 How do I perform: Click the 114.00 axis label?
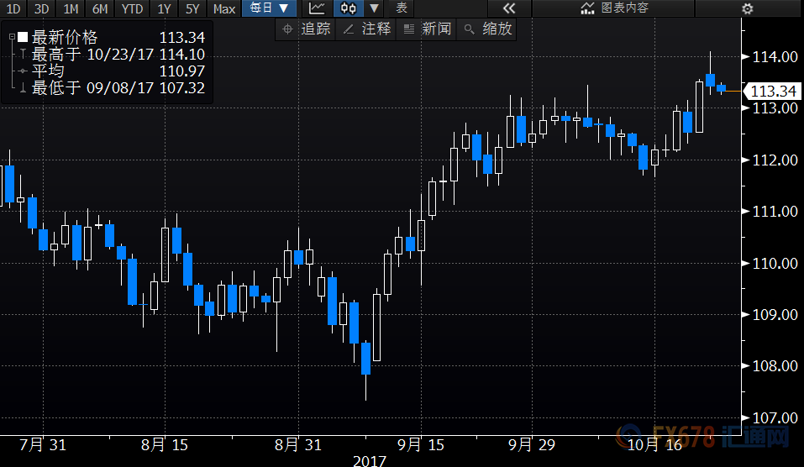click(775, 57)
